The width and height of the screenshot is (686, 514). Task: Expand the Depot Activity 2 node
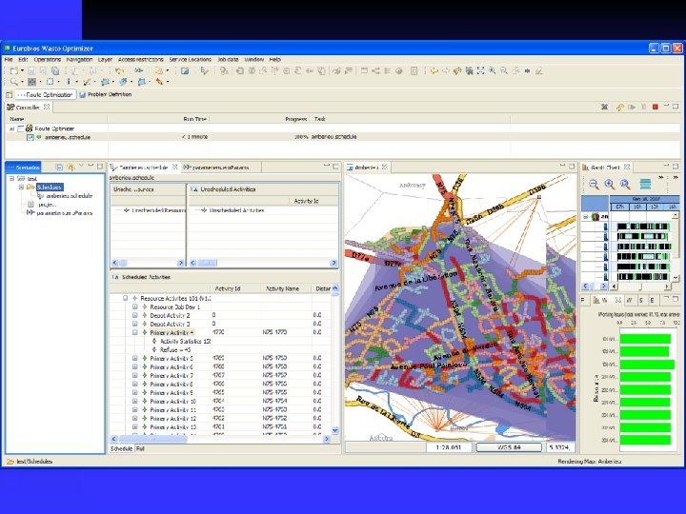(135, 316)
